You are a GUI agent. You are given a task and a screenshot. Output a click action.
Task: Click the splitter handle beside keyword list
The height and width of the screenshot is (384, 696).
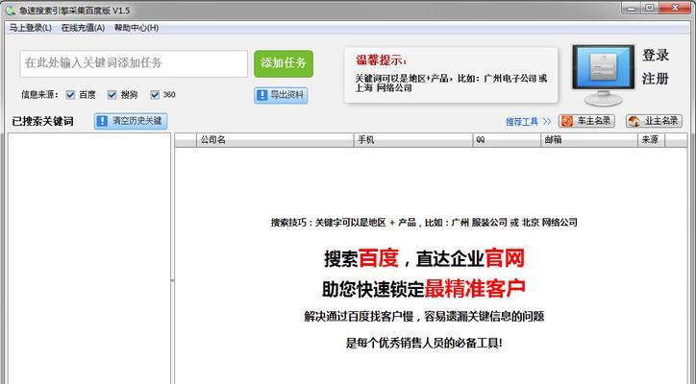point(173,280)
